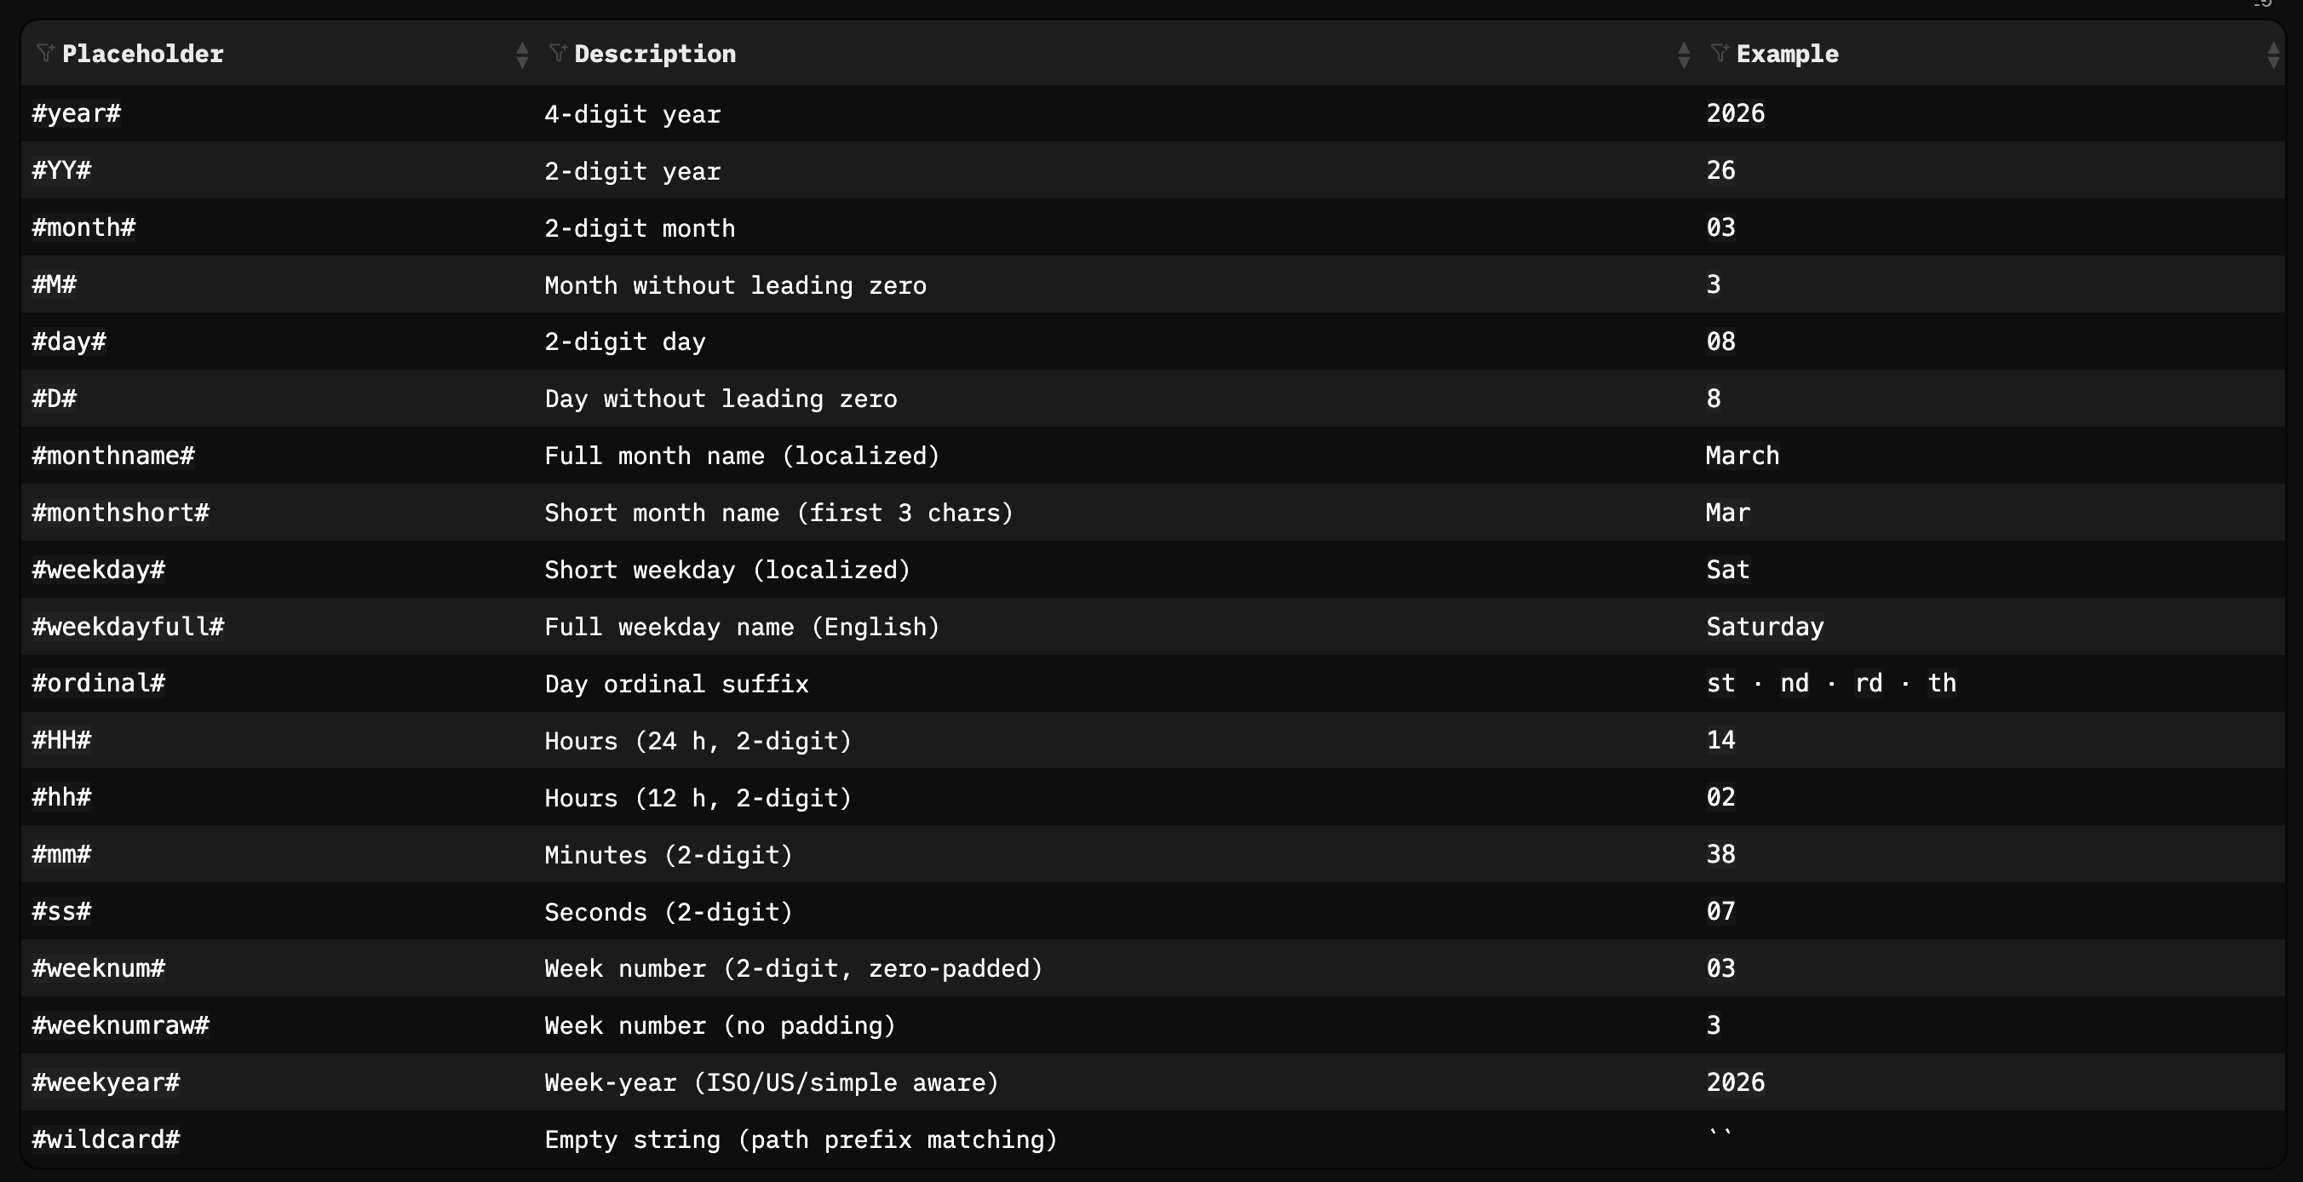Screen dimensions: 2303x1182
Task: Click the #monthname# placeholder cell
Action: click(113, 456)
